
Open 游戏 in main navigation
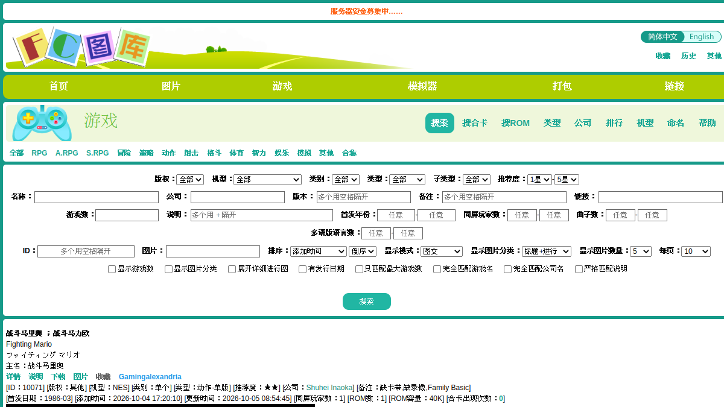tap(282, 86)
